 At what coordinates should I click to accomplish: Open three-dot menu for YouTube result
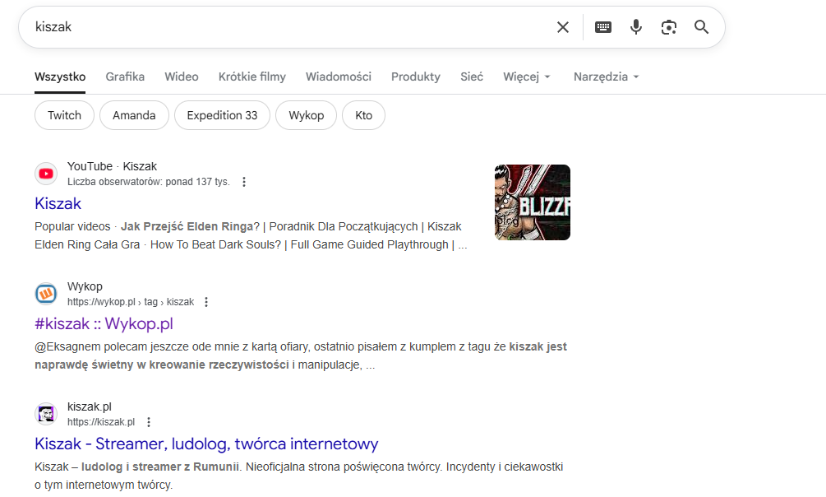click(x=244, y=182)
